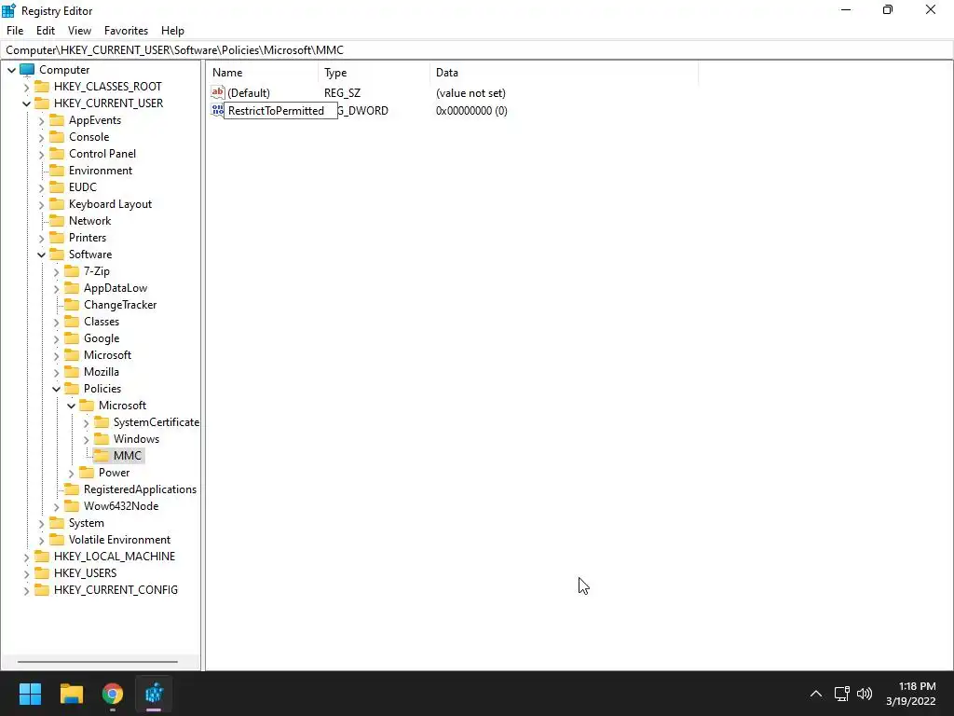Click the Data column header
The image size is (954, 716).
[564, 73]
